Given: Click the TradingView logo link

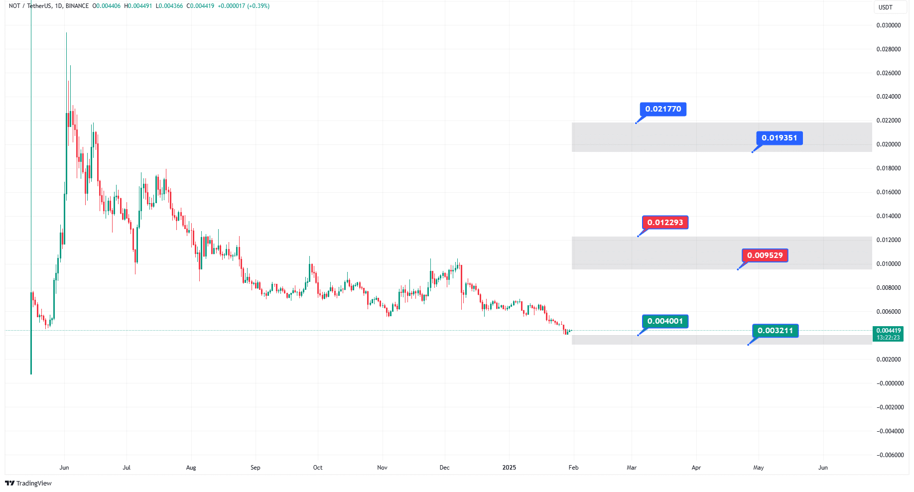Looking at the screenshot, I should click(28, 483).
